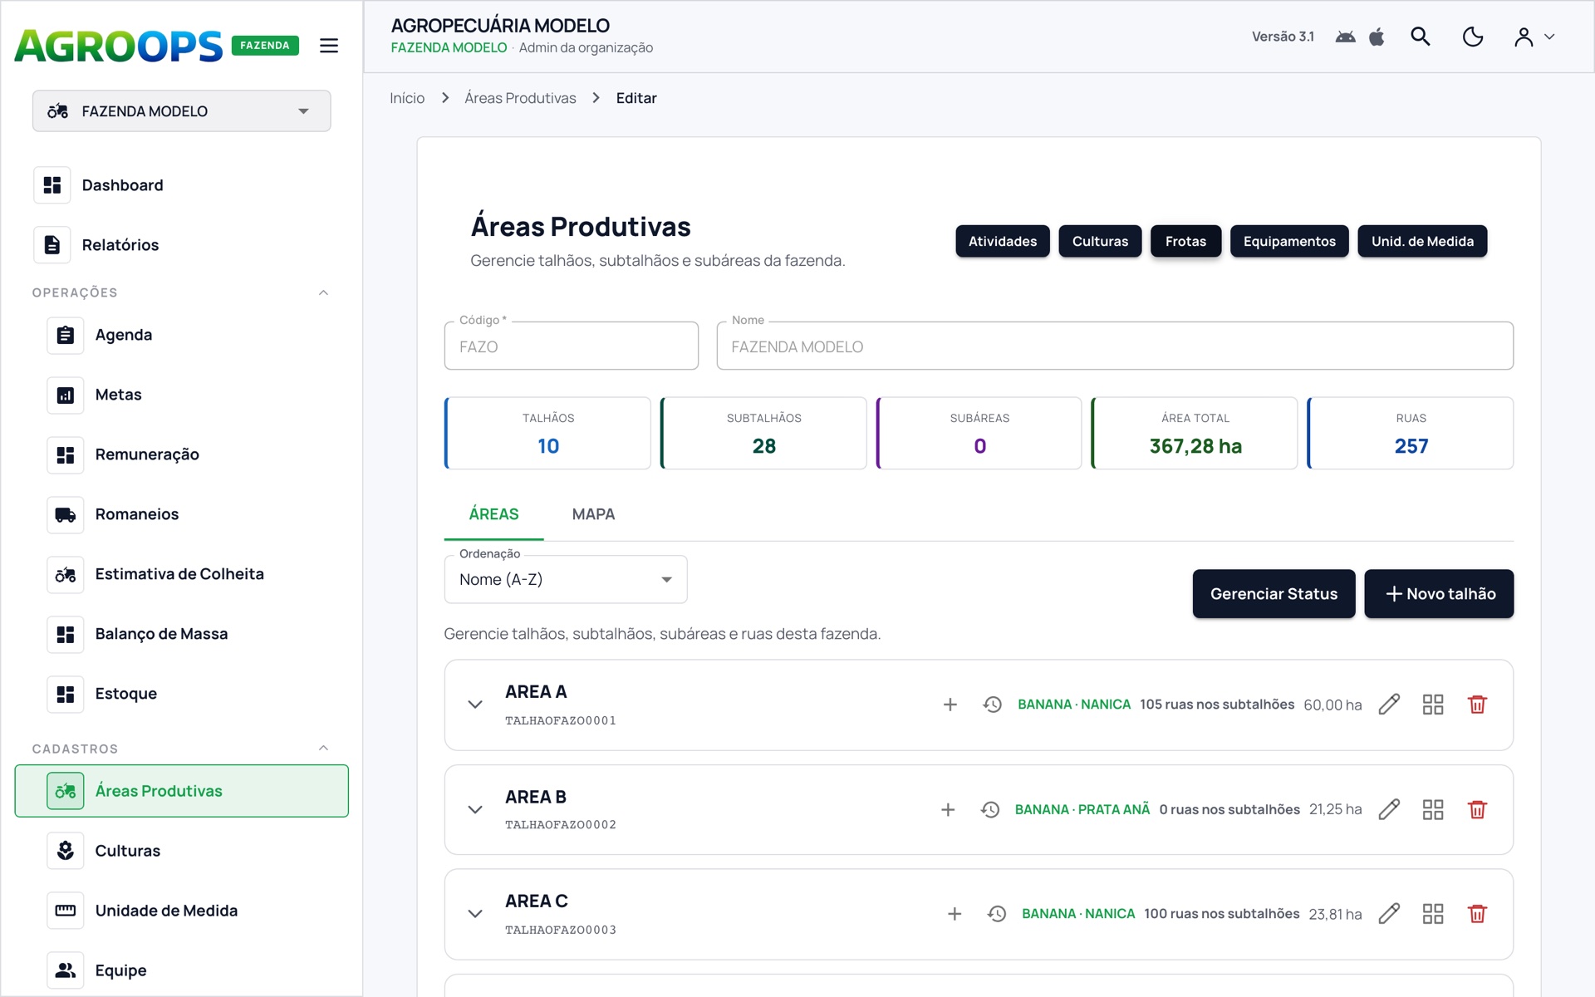Click the Gerenciar Status button

[1274, 594]
